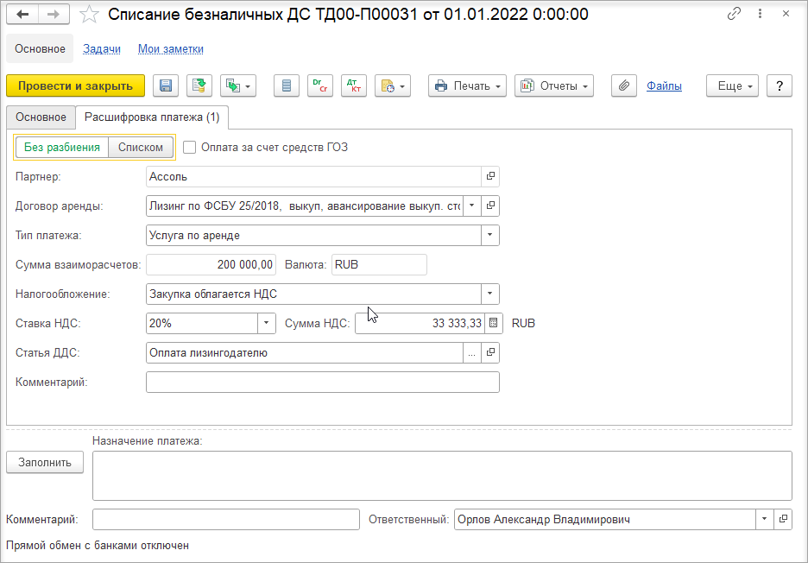Expand the Тип платежа dropdown

point(490,235)
